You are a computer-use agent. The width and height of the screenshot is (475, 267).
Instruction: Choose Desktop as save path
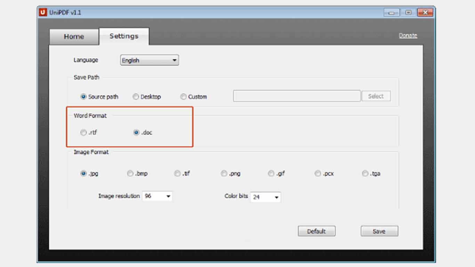tap(147, 97)
